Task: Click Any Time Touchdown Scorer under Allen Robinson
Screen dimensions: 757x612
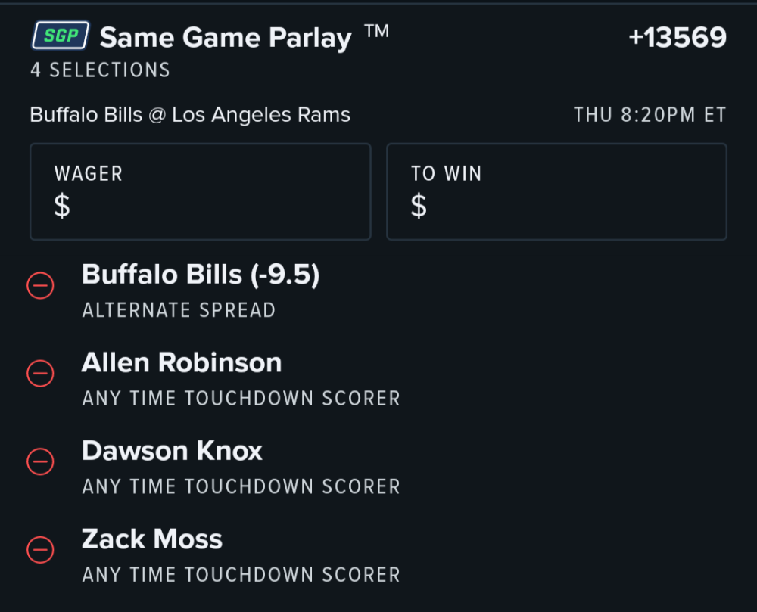Action: pyautogui.click(x=241, y=399)
